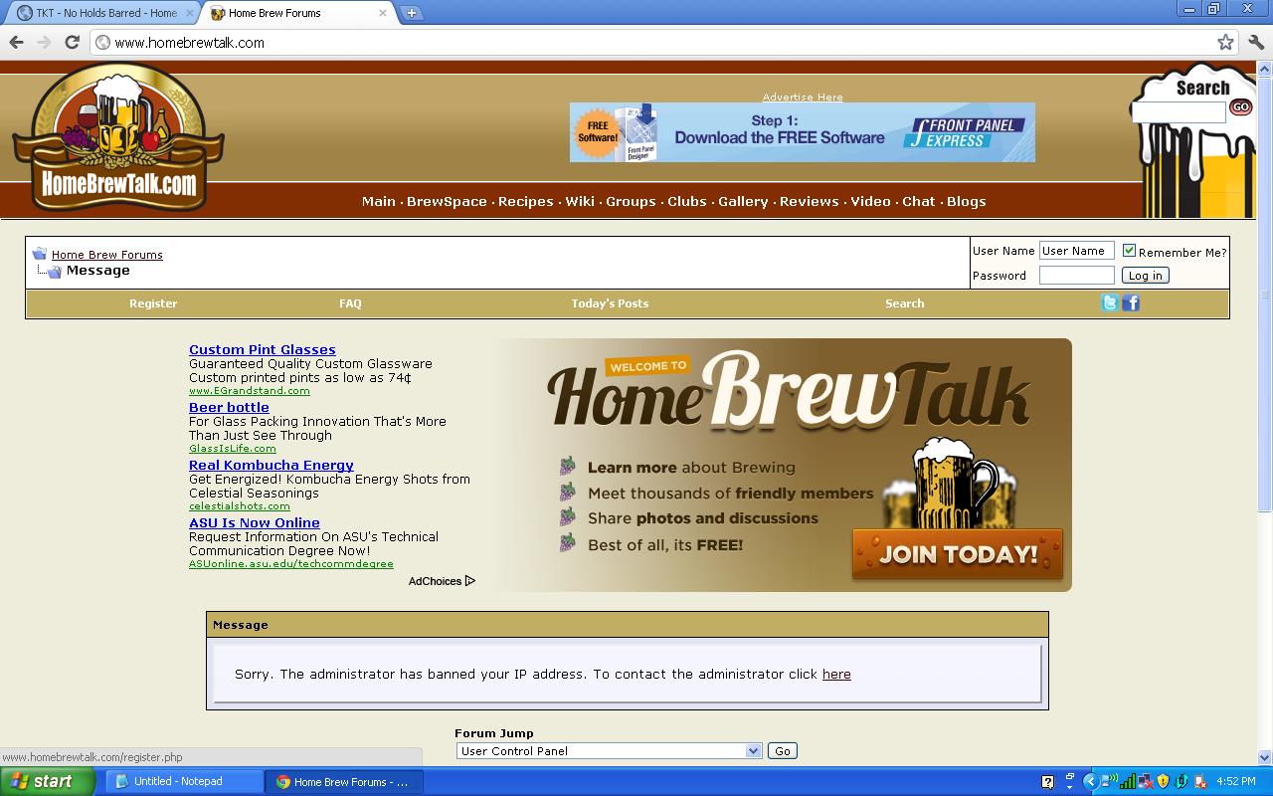Open the Reviews navigation item
1273x796 pixels.
click(x=809, y=201)
